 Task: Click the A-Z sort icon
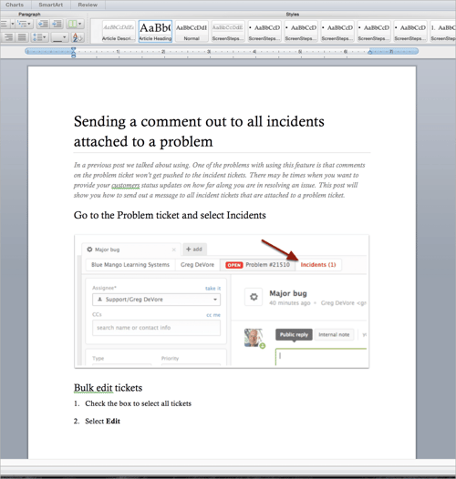[x=78, y=38]
